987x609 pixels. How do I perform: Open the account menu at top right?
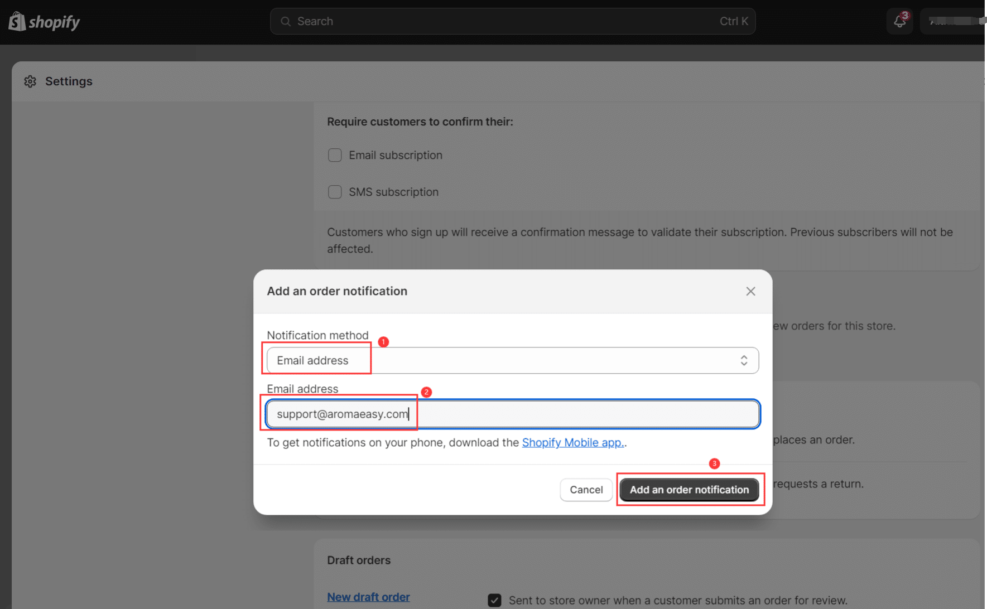pos(954,21)
